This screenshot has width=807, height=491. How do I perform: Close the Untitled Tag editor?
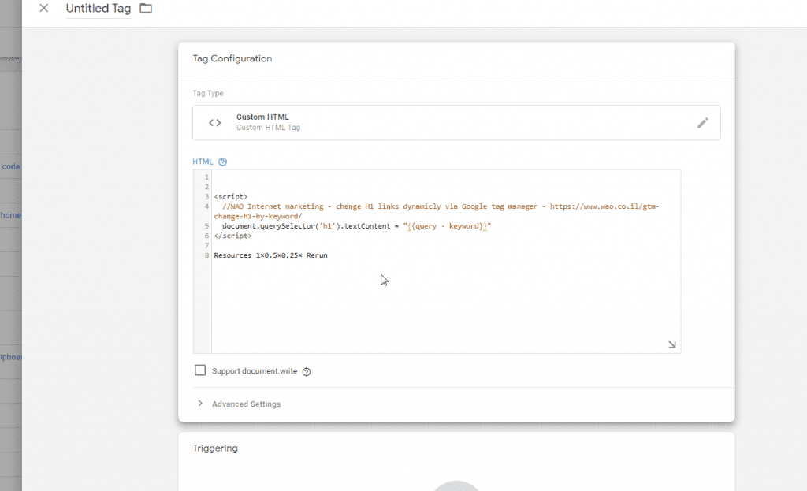click(44, 8)
